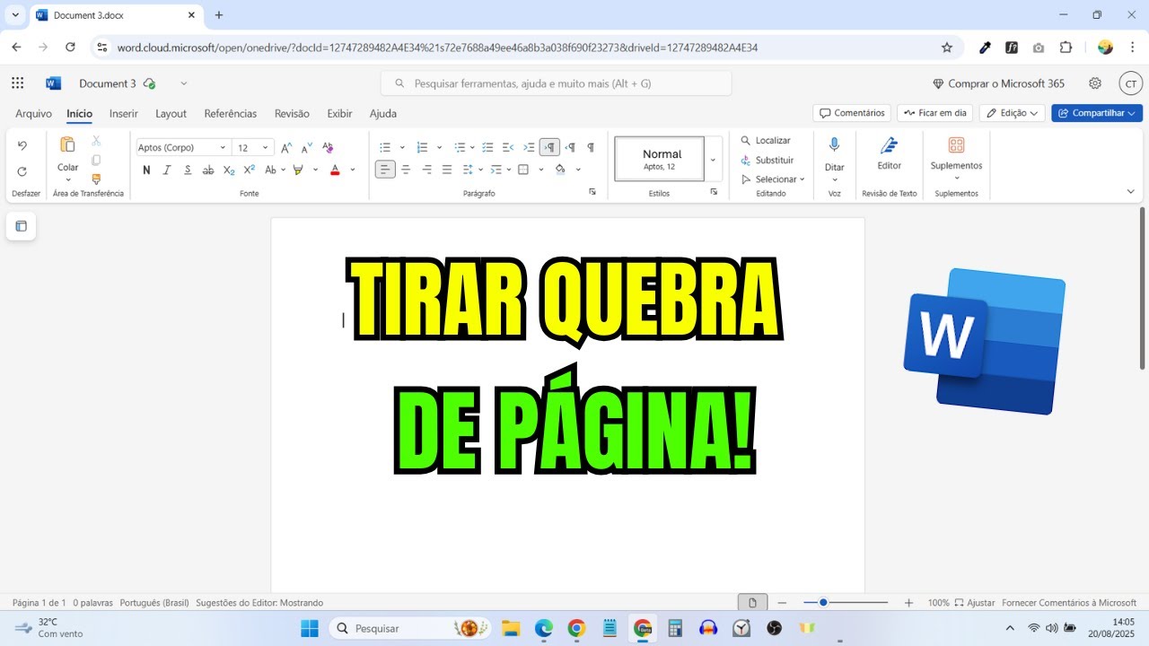Open the Edição mode dropdown

pyautogui.click(x=1013, y=113)
